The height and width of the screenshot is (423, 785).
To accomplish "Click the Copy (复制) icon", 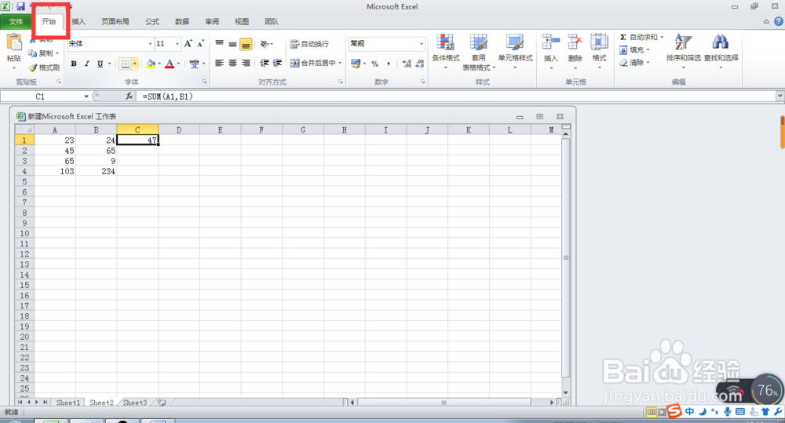I will click(33, 53).
